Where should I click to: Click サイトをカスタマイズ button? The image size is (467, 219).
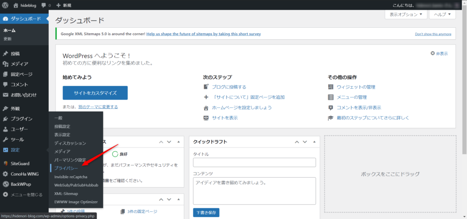(x=95, y=93)
